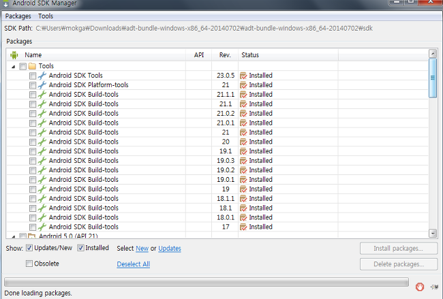The height and width of the screenshot is (299, 443).
Task: Click installed status icon for Build-tools 21.0.1
Action: point(243,123)
